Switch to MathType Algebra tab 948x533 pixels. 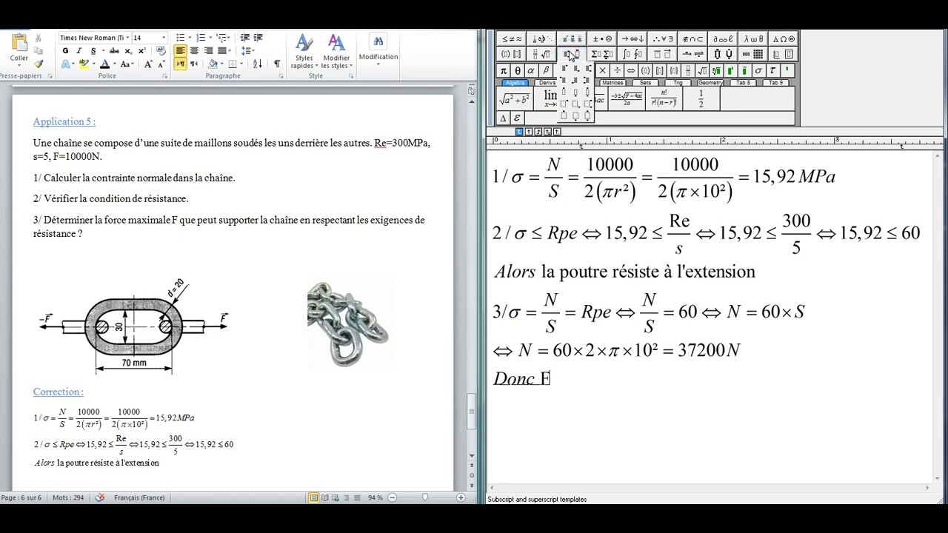[x=515, y=83]
